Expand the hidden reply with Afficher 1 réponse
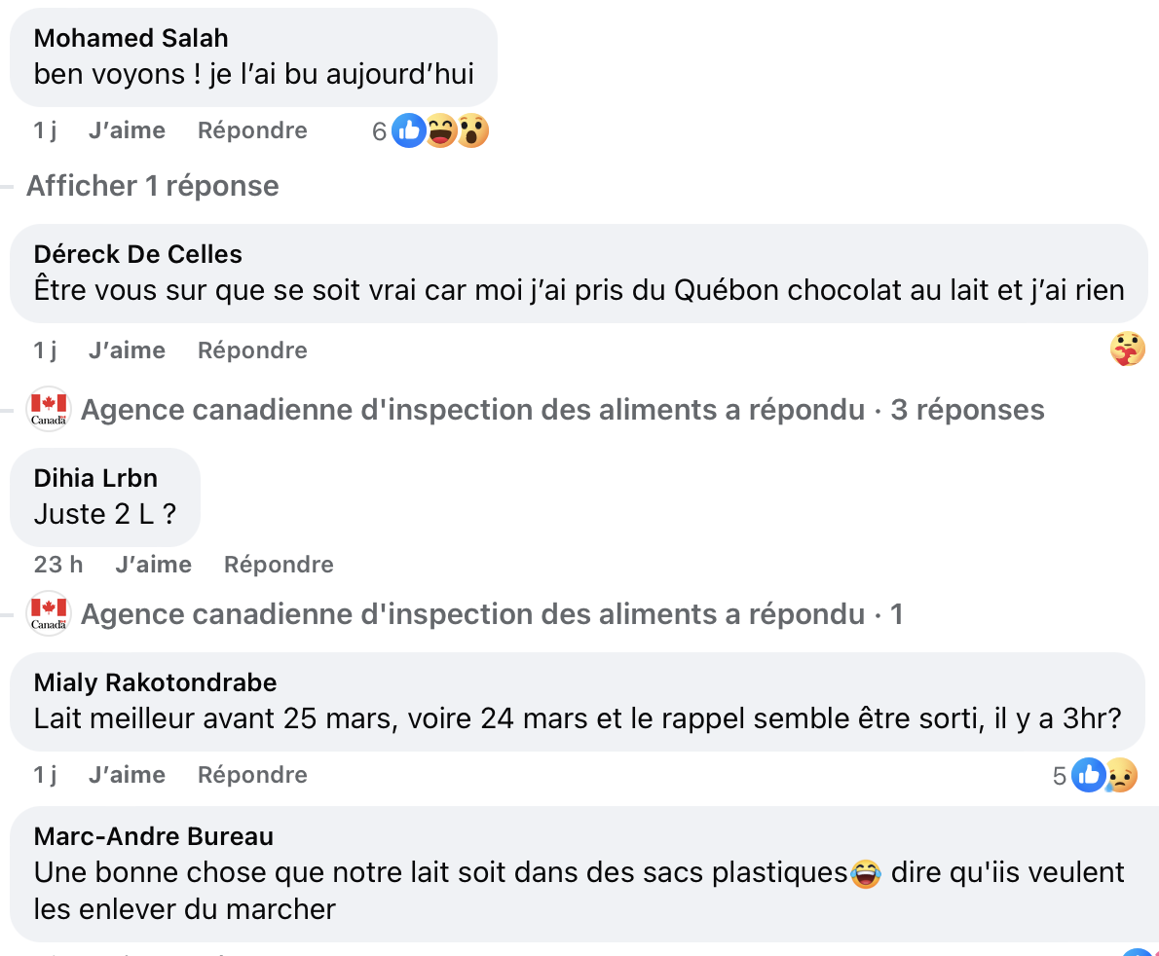Image resolution: width=1159 pixels, height=956 pixels. coord(153,185)
